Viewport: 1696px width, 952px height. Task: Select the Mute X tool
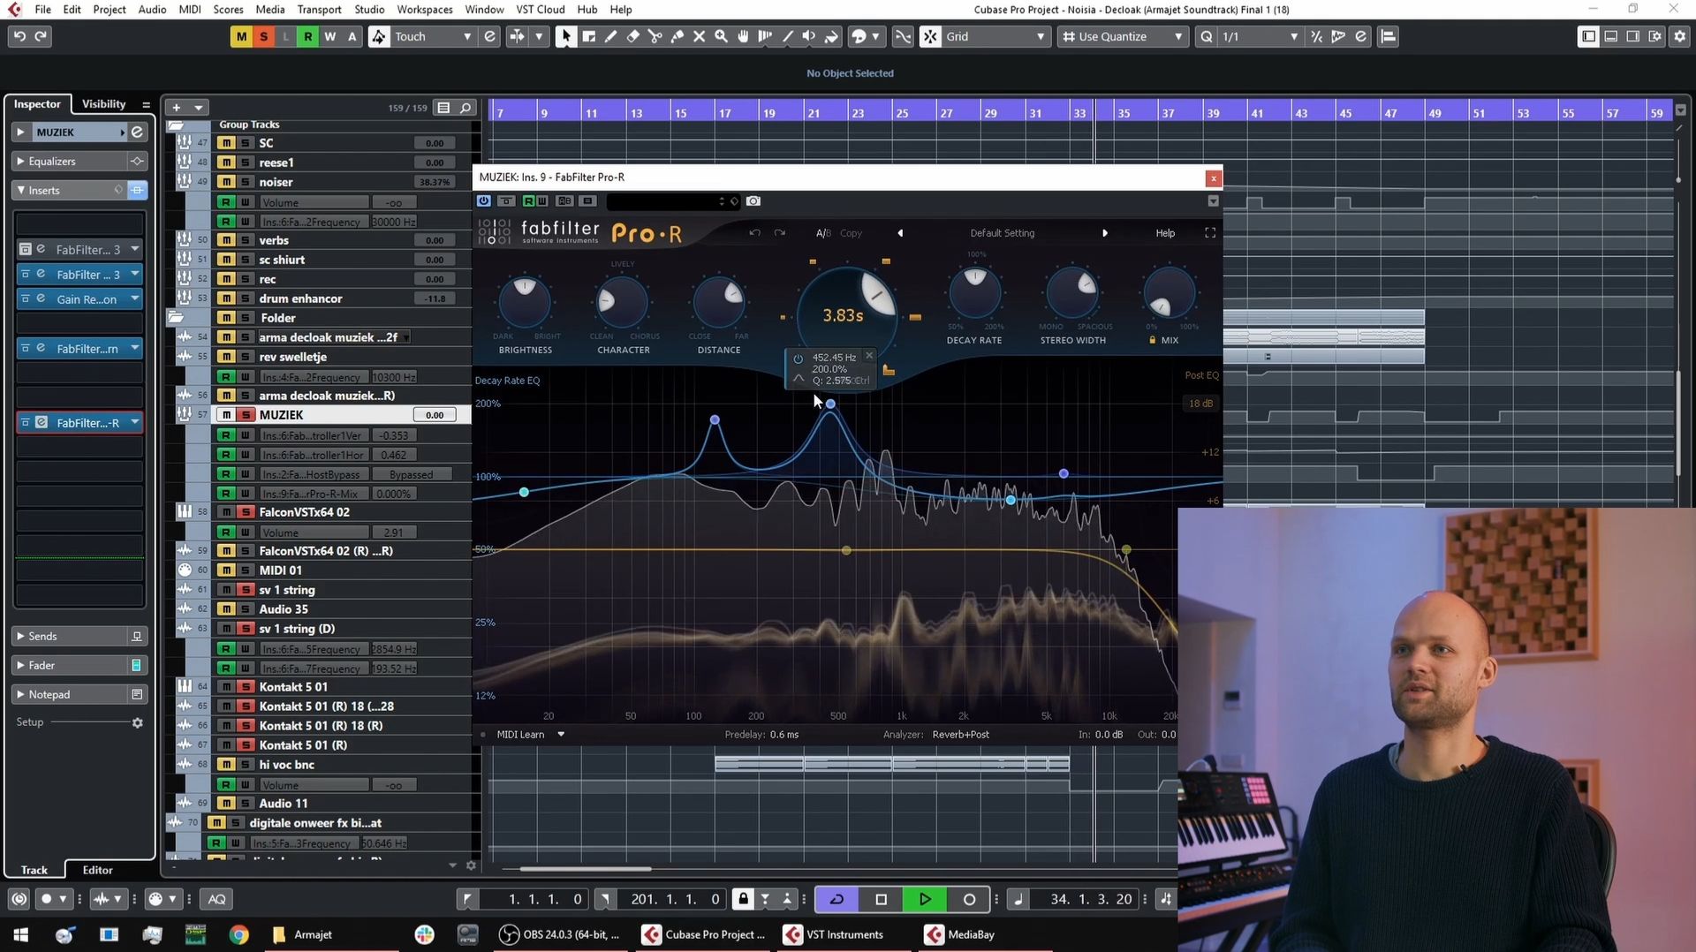click(699, 36)
